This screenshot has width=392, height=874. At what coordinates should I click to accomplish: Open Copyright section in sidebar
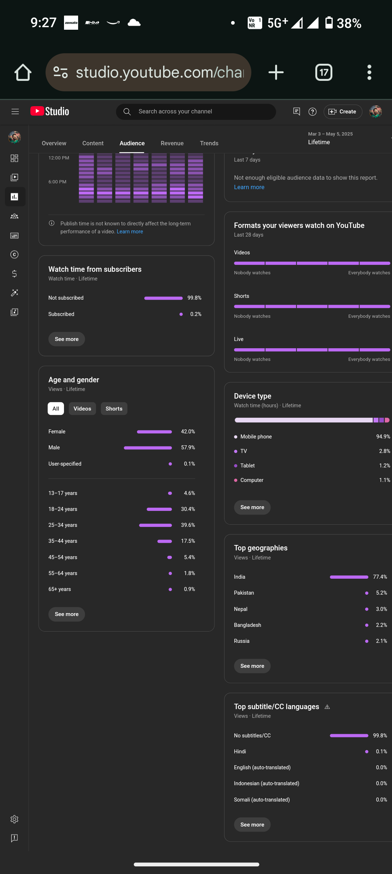14,255
